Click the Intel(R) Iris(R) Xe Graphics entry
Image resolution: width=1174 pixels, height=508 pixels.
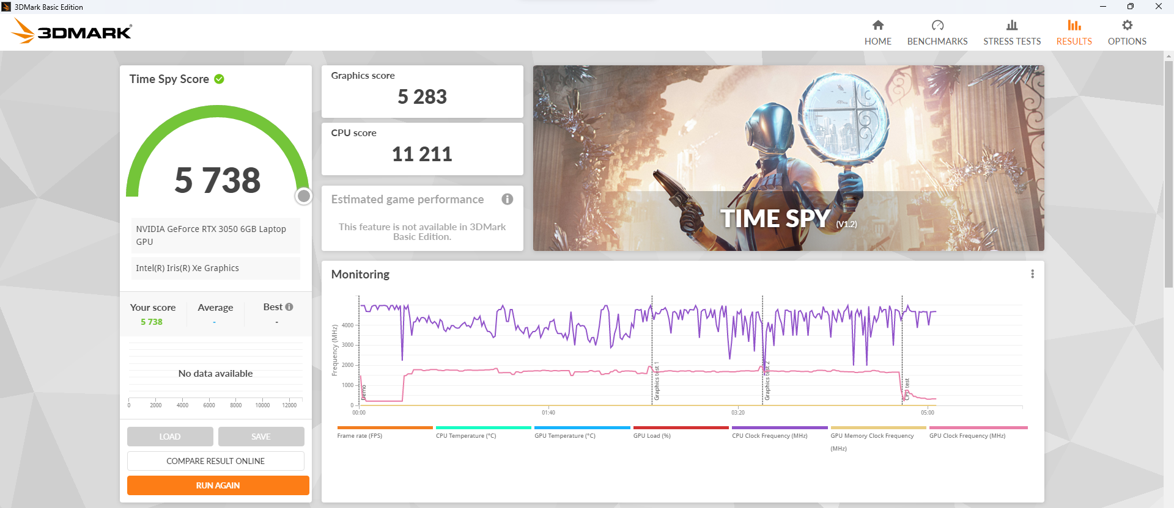[x=216, y=268]
